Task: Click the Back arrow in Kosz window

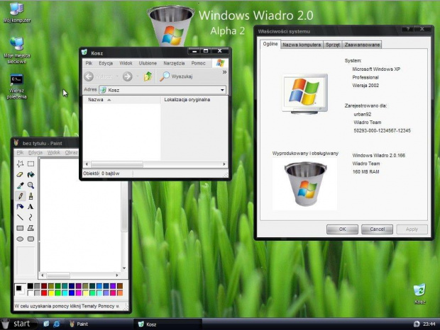Action: click(x=89, y=76)
